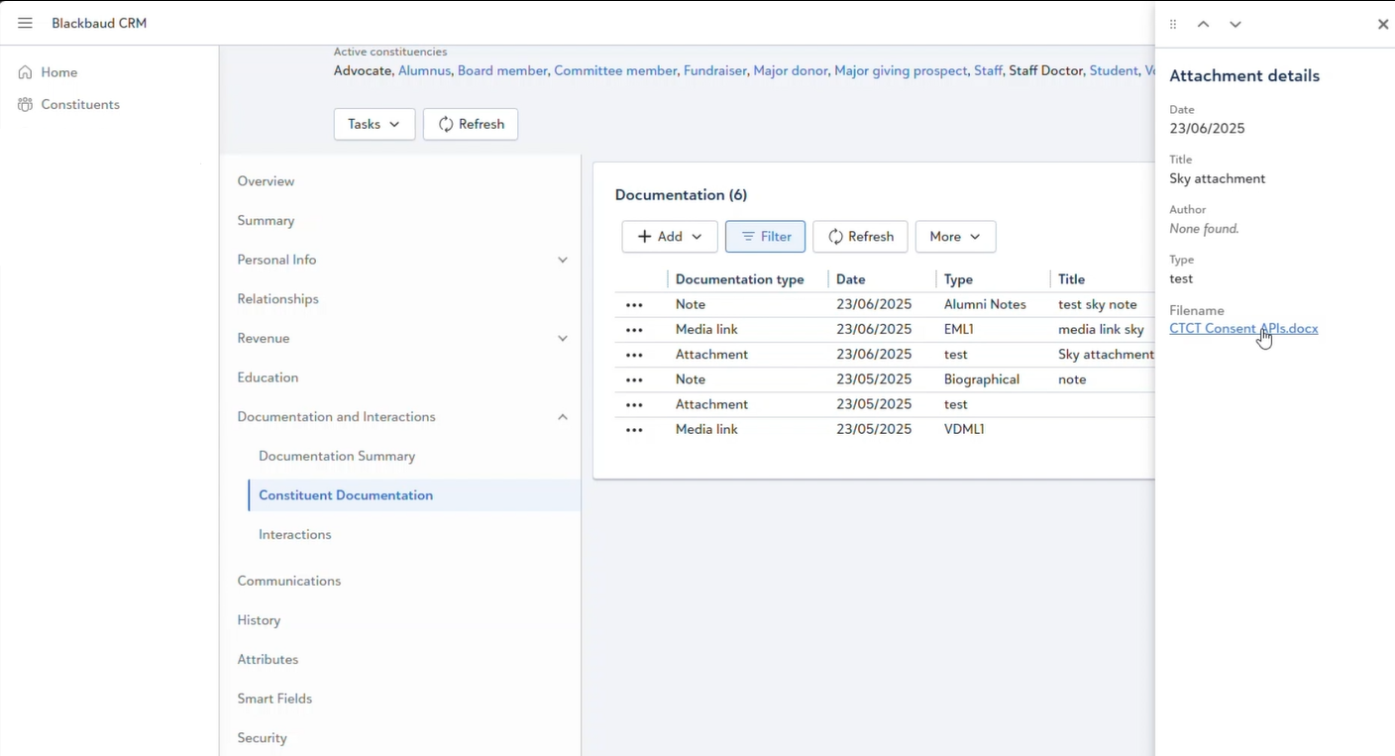Image resolution: width=1395 pixels, height=756 pixels.
Task: Click the Biographical type cell
Action: tap(981, 379)
